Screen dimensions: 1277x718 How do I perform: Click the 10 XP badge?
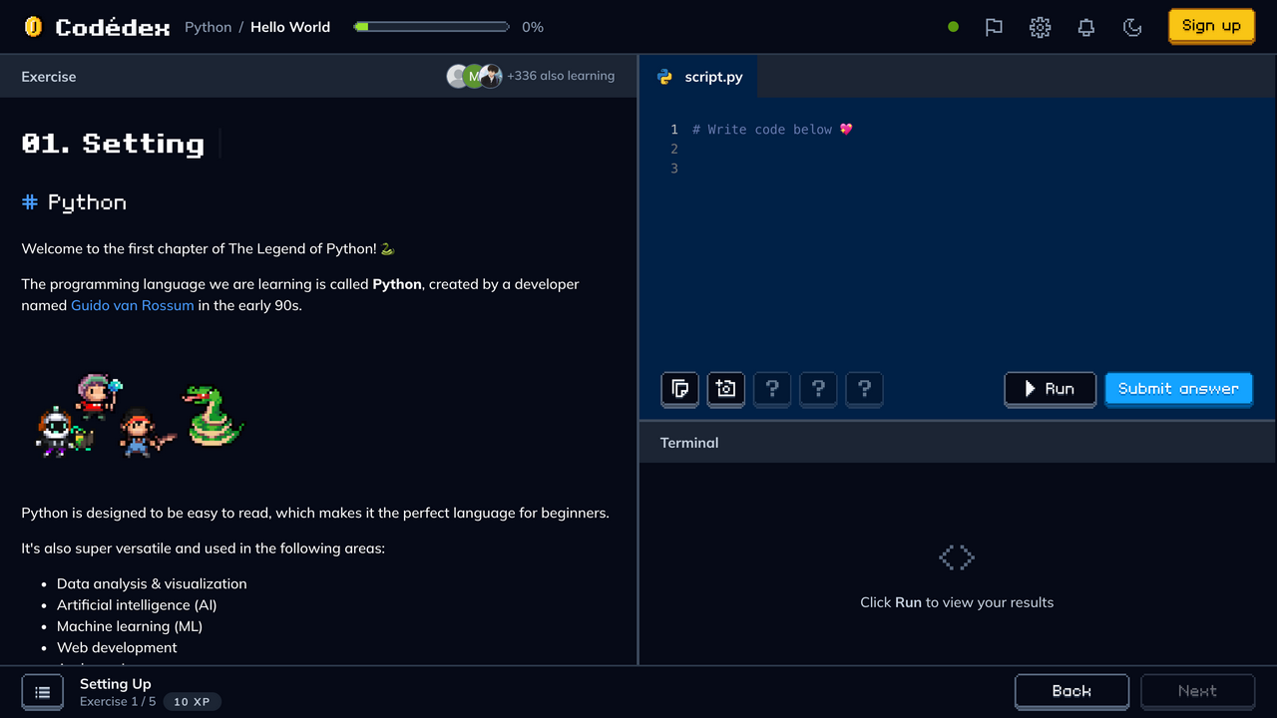192,702
